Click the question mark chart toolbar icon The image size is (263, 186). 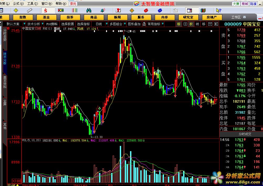click(118, 10)
